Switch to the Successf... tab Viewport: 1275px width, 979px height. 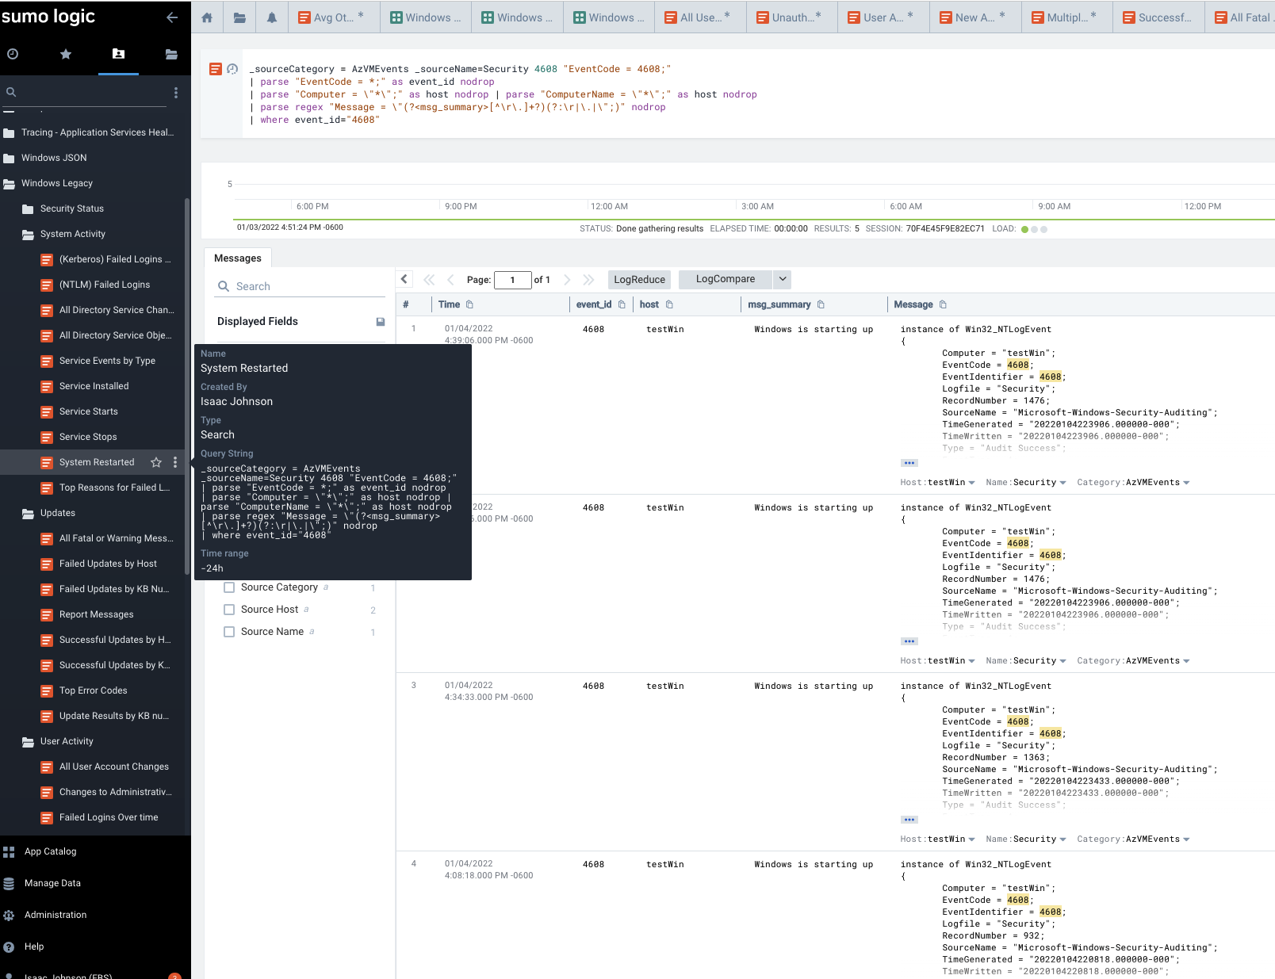[x=1159, y=17]
